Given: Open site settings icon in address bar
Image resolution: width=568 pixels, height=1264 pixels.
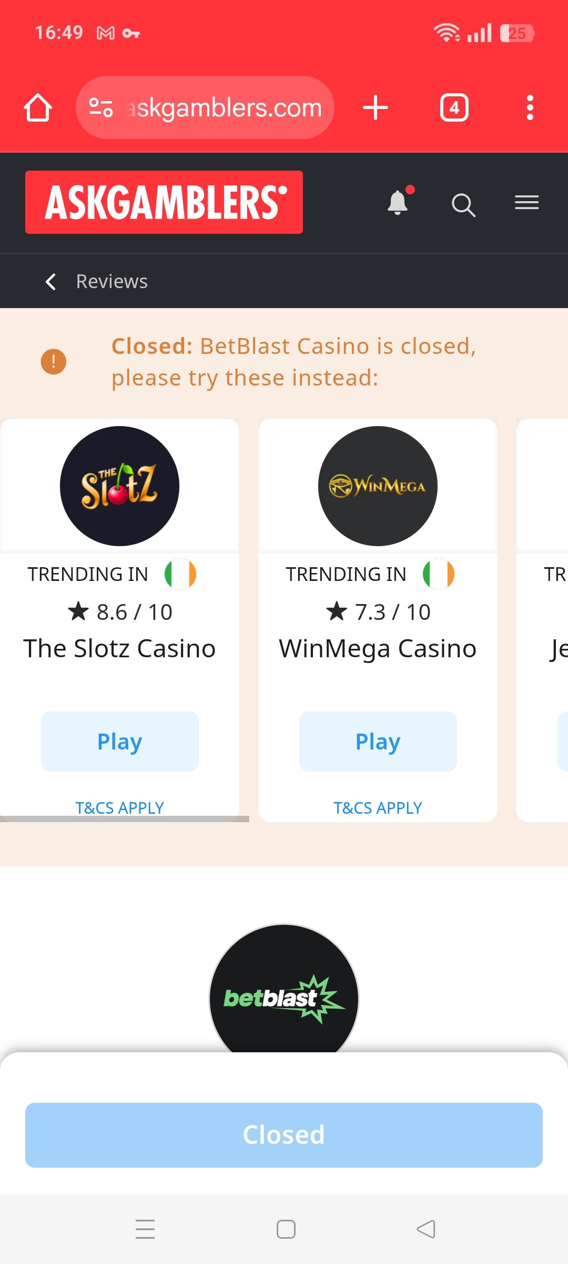Looking at the screenshot, I should tap(100, 107).
